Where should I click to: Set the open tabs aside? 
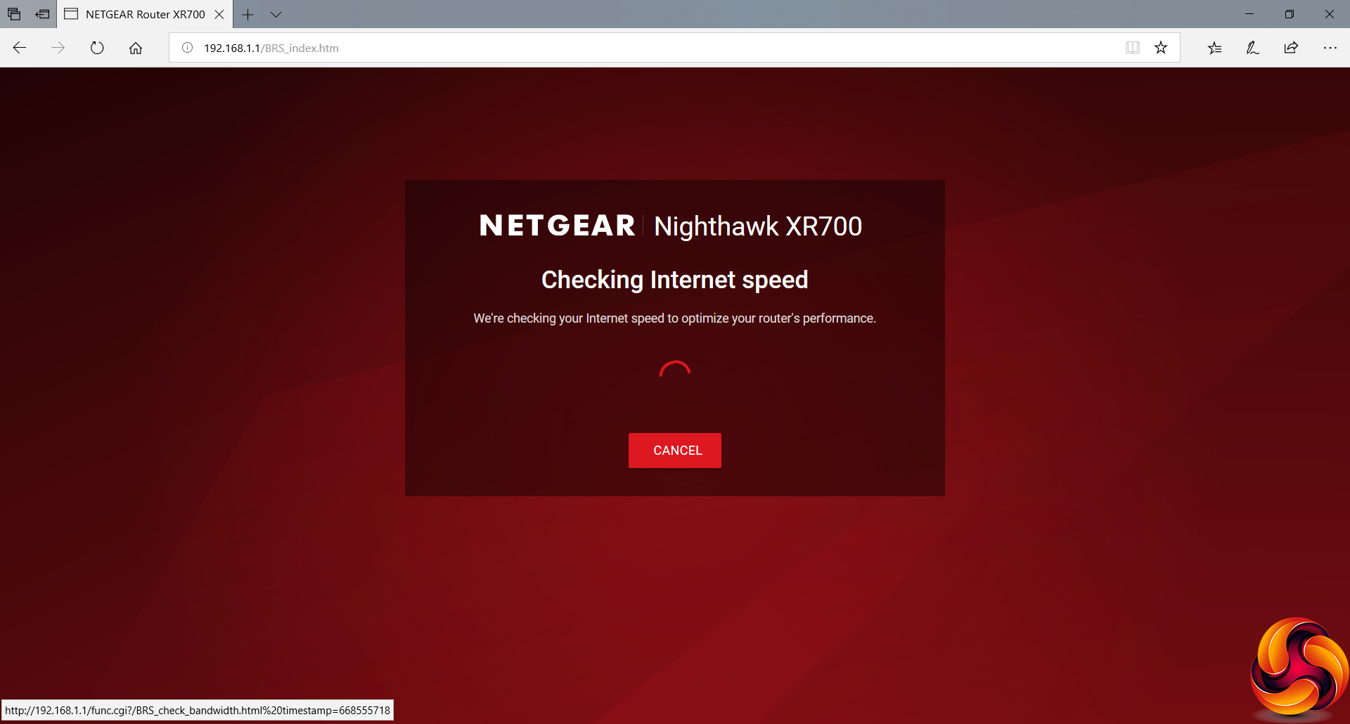click(43, 14)
